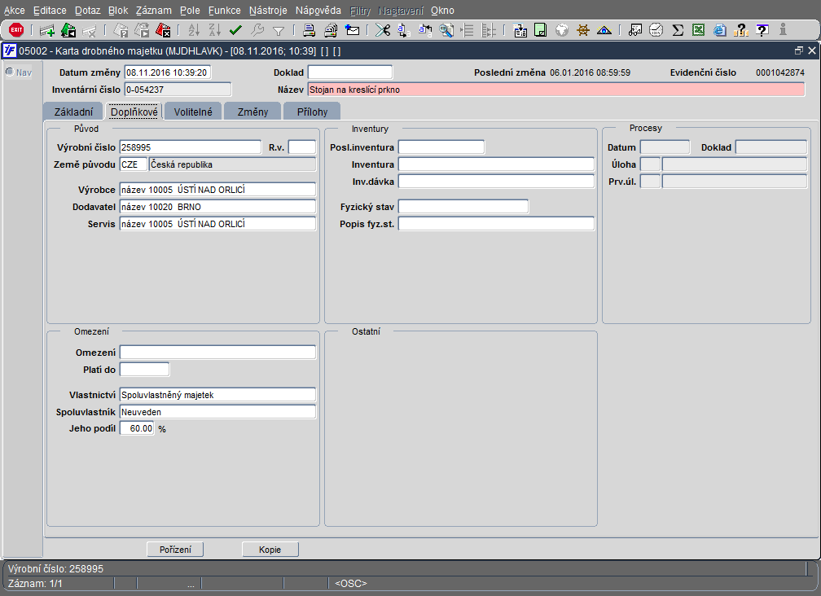Switch to the Přílohy tab
This screenshot has height=596, width=821.
(x=312, y=112)
